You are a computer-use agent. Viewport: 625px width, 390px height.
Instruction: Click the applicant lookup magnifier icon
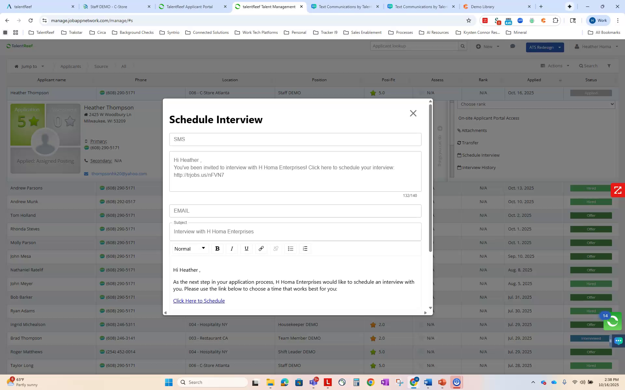463,46
